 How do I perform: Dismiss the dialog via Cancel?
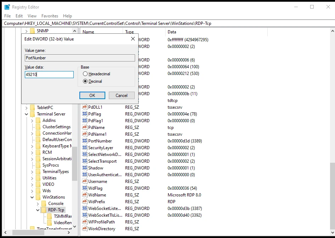[x=122, y=95]
